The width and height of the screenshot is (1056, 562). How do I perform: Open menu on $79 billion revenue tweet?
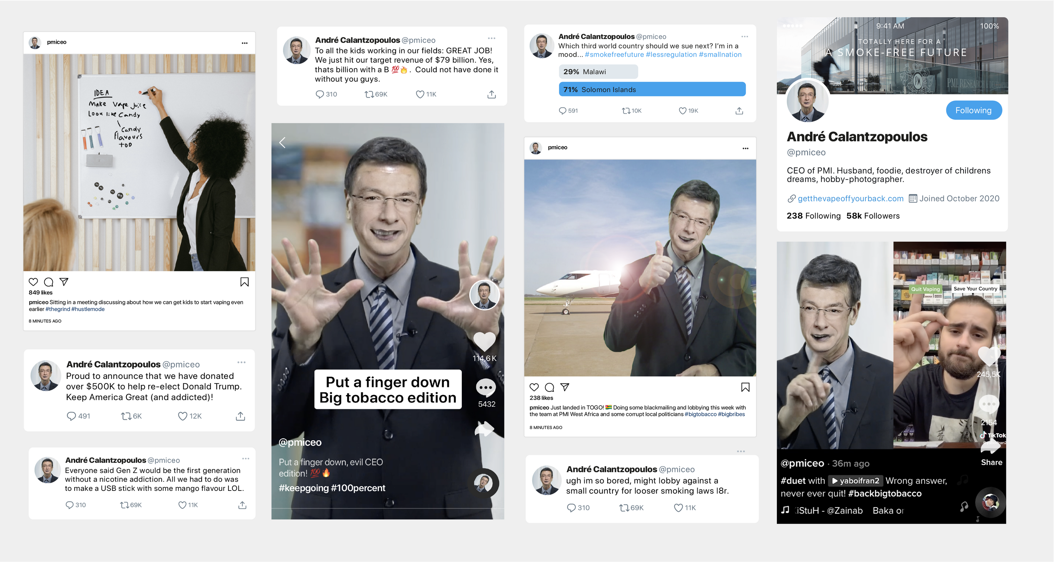pyautogui.click(x=491, y=39)
